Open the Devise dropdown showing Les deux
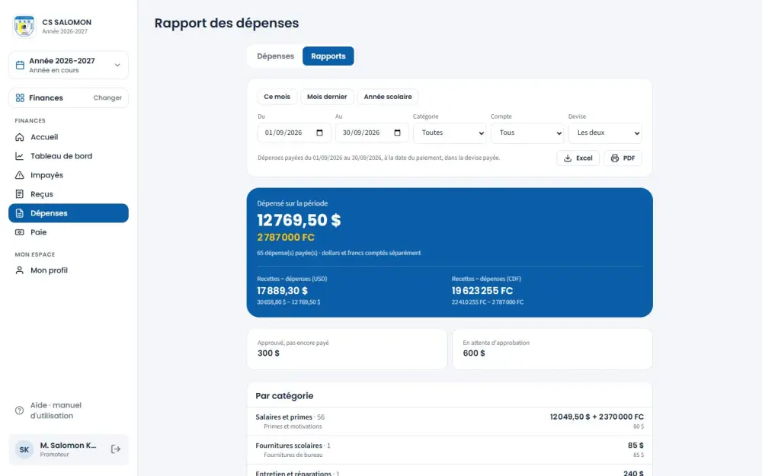The image size is (762, 476). tap(605, 133)
